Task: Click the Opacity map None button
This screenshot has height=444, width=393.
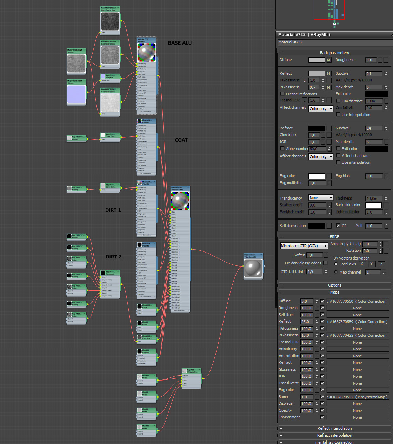Action: pos(358,411)
